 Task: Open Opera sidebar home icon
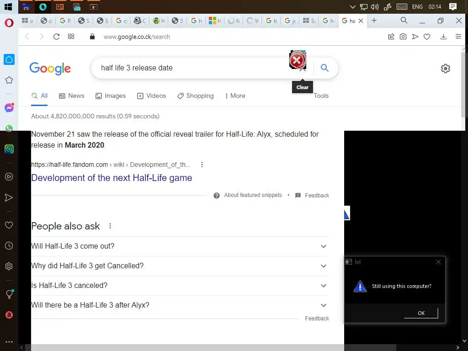(9, 59)
